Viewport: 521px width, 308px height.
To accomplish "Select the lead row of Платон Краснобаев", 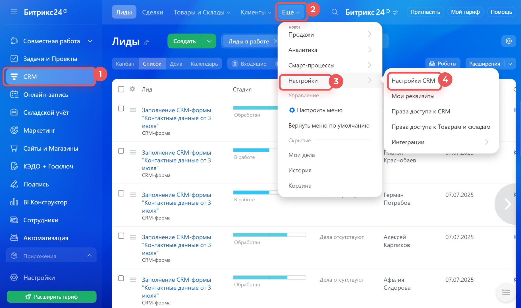I will pyautogui.click(x=121, y=151).
